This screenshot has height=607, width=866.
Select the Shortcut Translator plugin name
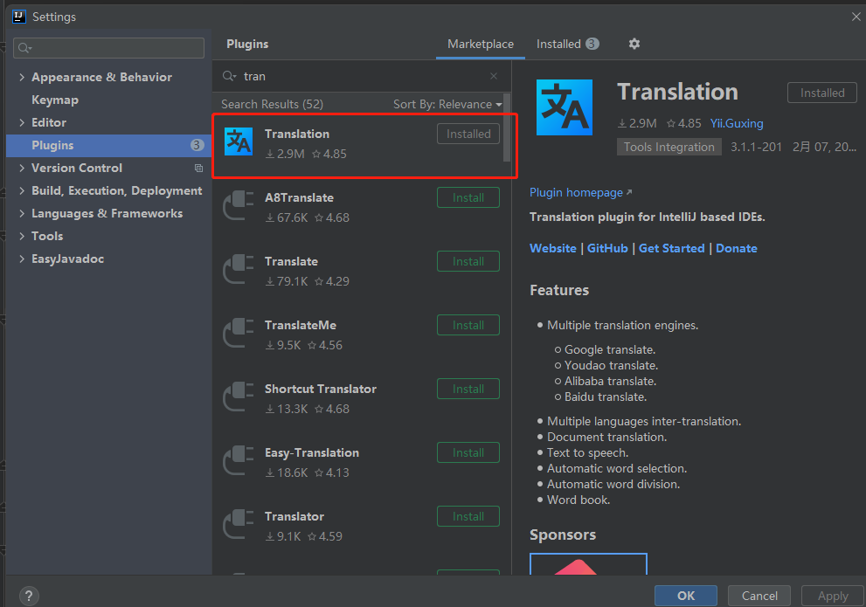pyautogui.click(x=321, y=389)
